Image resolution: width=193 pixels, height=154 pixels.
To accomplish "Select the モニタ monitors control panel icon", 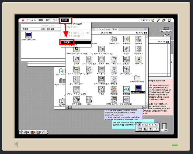I will 101,59.
